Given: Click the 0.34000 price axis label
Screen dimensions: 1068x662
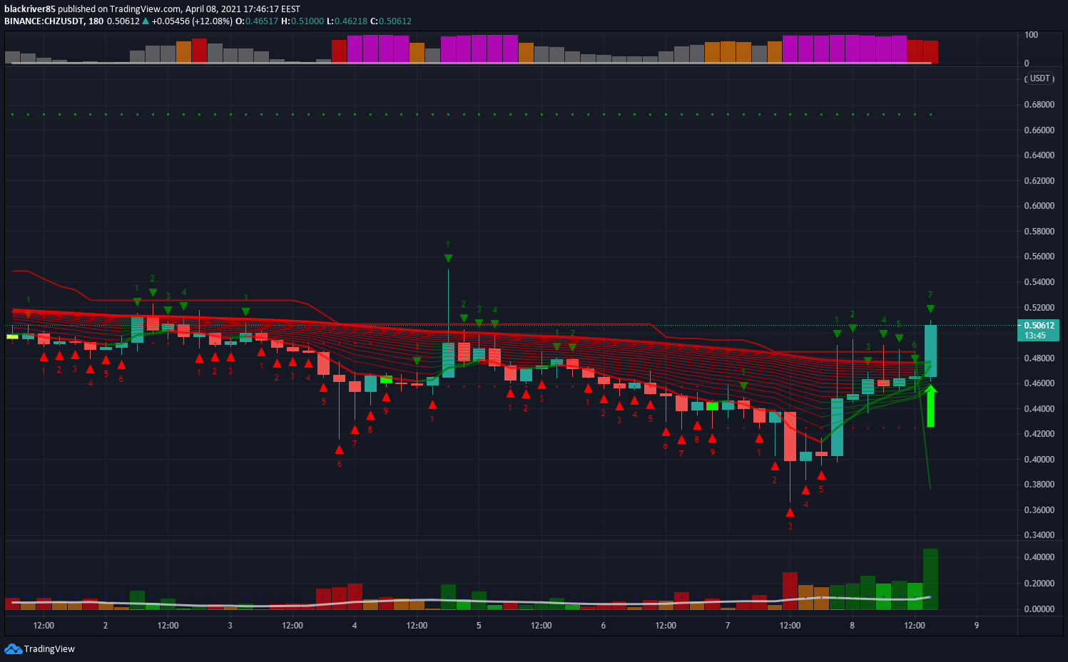Looking at the screenshot, I should (1039, 535).
